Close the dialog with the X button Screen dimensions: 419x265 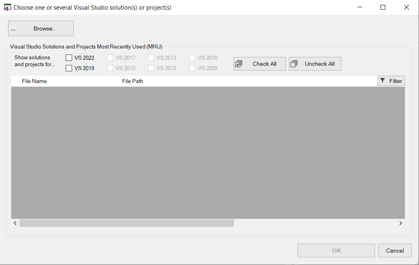pyautogui.click(x=407, y=7)
